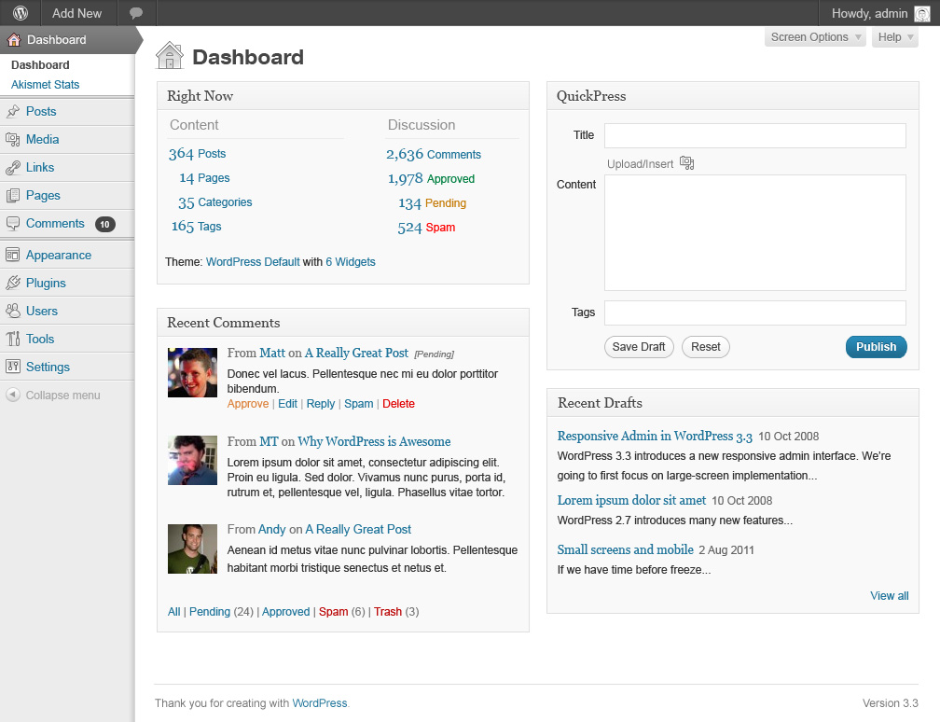
Task: Filter recent comments by Pending
Action: point(210,612)
